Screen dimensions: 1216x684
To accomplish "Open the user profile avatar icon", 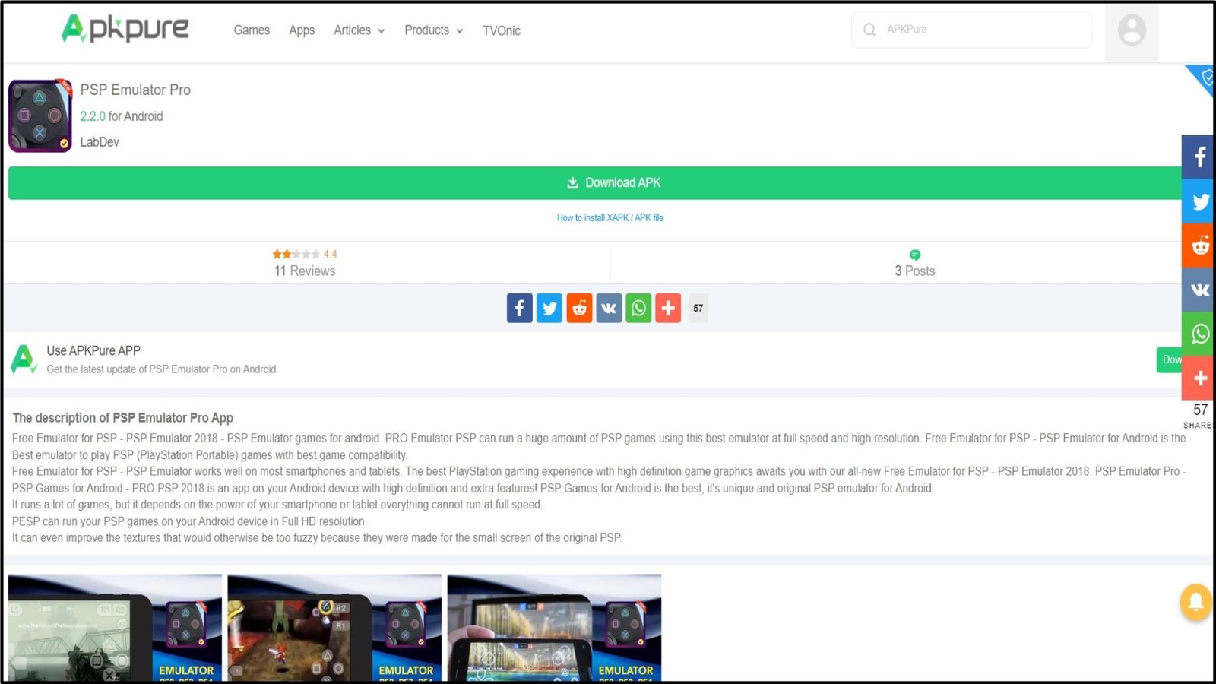I will coord(1131,30).
